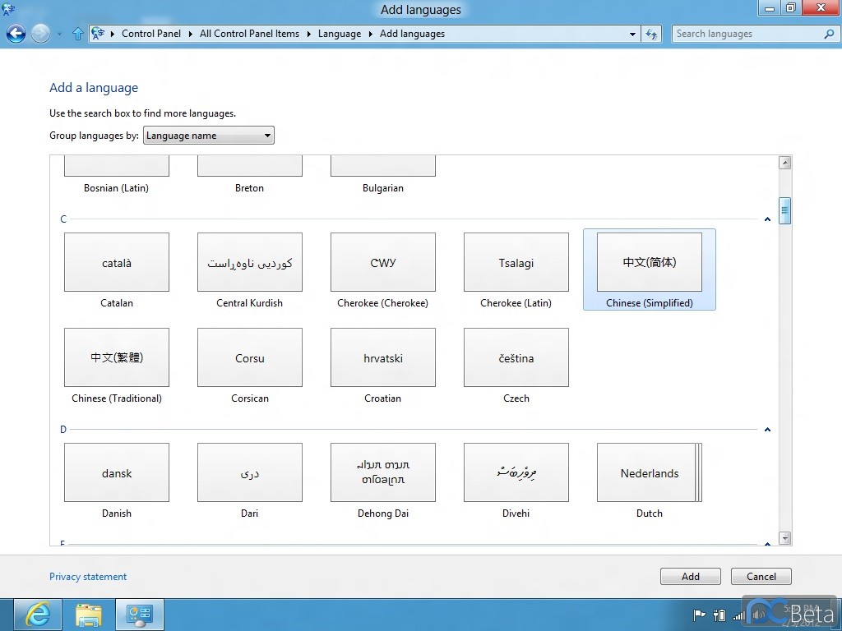Screen dimensions: 842x631
Task: Open the Group languages by dropdown
Action: click(209, 136)
